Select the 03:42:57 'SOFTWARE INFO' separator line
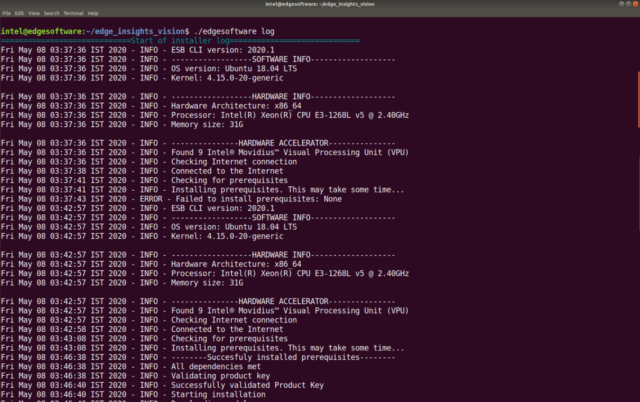The image size is (640, 402). coord(198,218)
